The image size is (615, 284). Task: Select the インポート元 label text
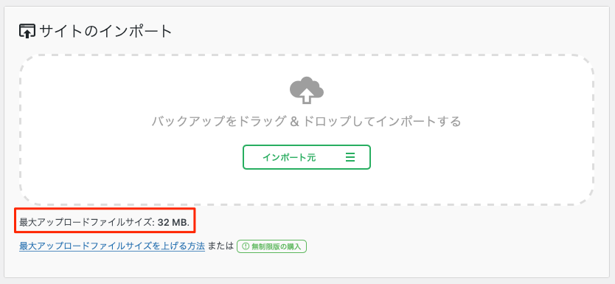(289, 157)
